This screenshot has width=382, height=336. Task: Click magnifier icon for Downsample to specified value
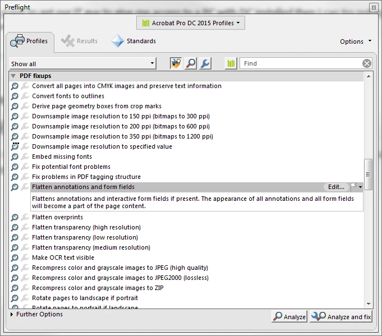coord(15,146)
